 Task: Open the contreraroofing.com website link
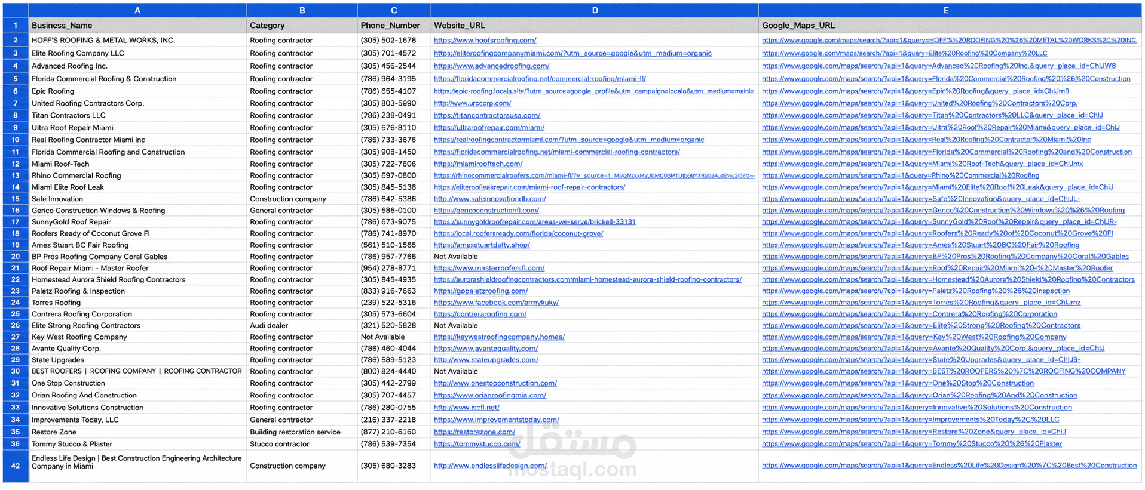pyautogui.click(x=480, y=314)
